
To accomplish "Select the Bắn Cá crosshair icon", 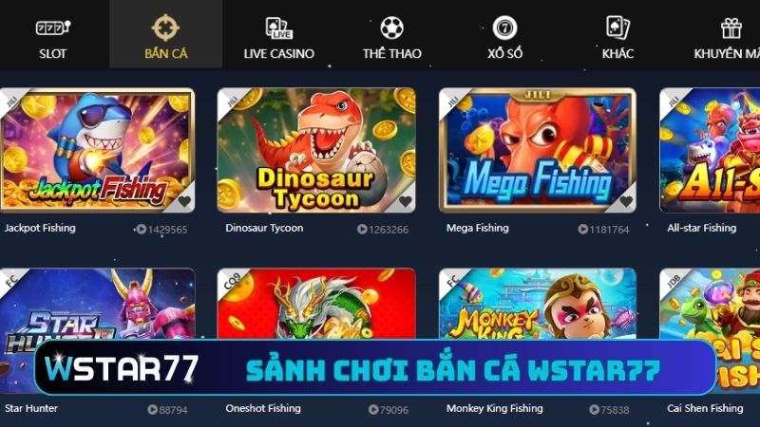I will [165, 28].
